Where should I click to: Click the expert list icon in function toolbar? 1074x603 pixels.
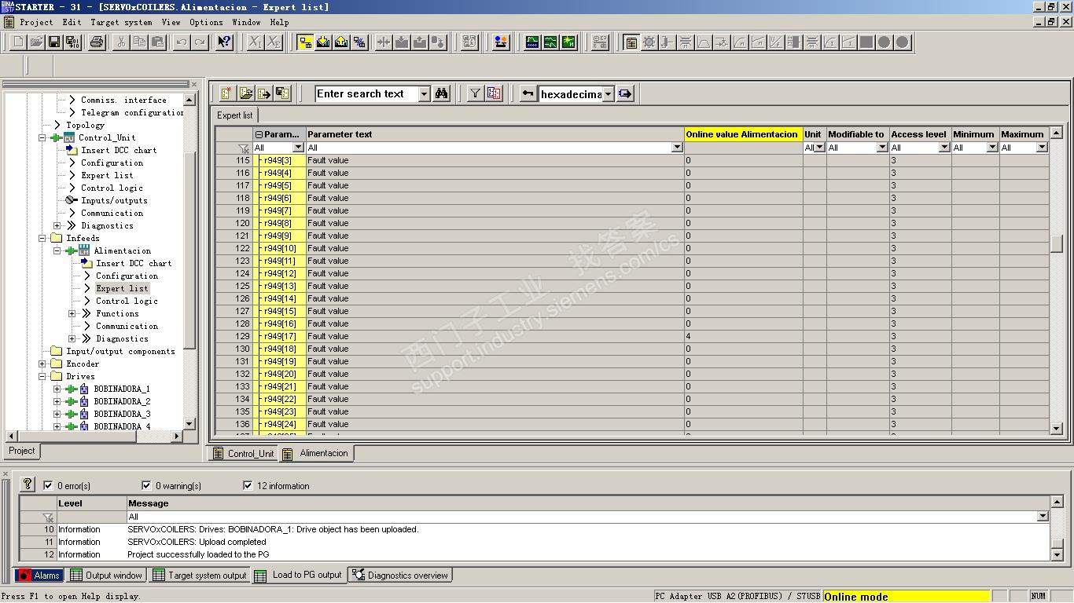click(631, 42)
